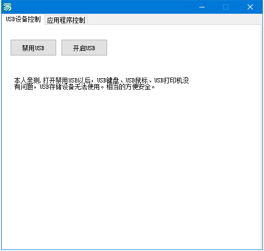Hit the minimize button in the title bar
The height and width of the screenshot is (251, 264).
point(202,7)
